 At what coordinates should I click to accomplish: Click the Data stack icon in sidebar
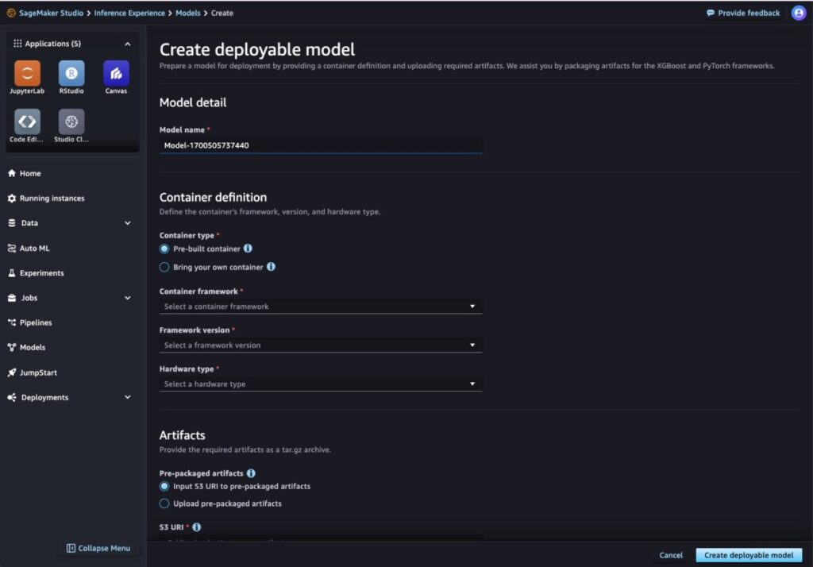click(11, 223)
